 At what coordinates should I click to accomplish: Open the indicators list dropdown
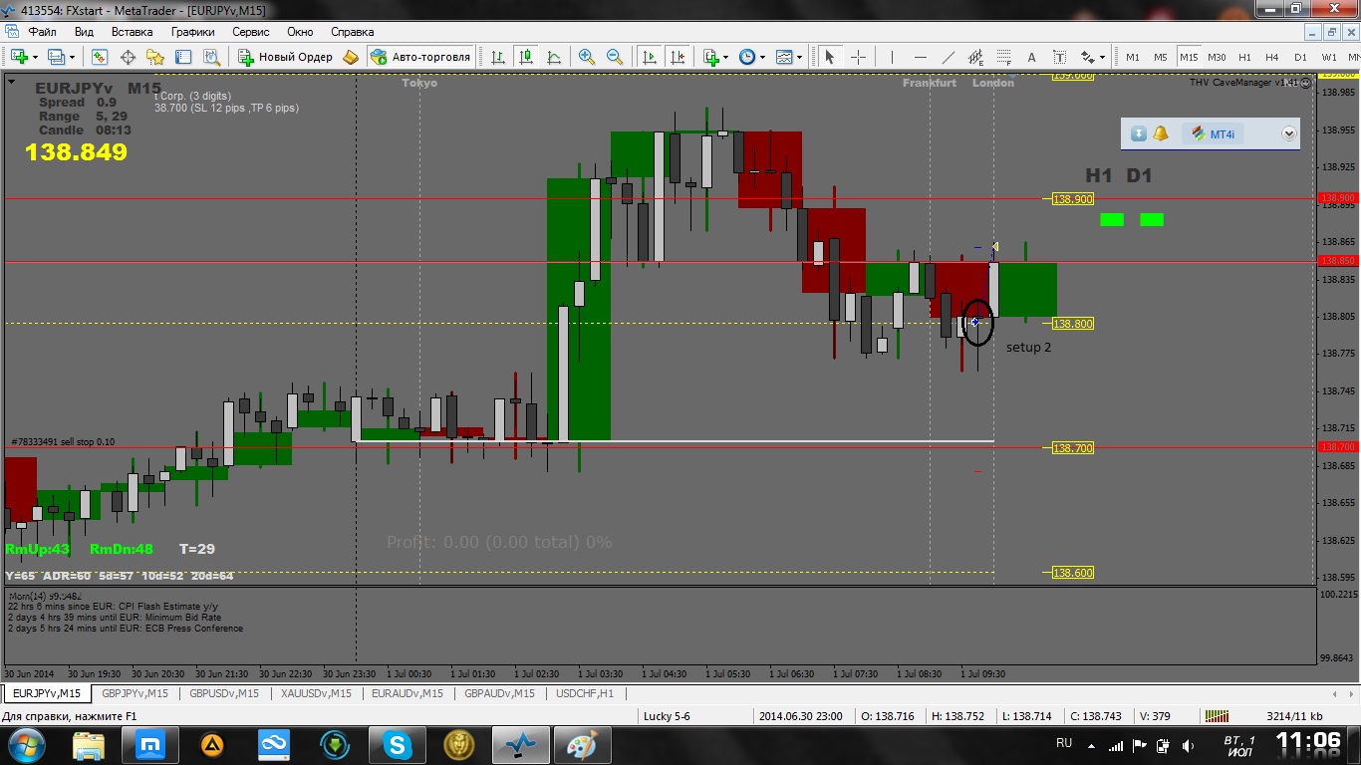click(725, 58)
